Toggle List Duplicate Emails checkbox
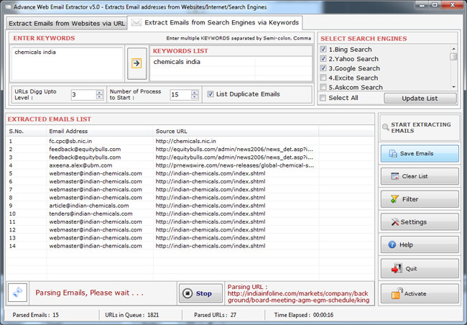Image resolution: width=467 pixels, height=325 pixels. [x=211, y=94]
